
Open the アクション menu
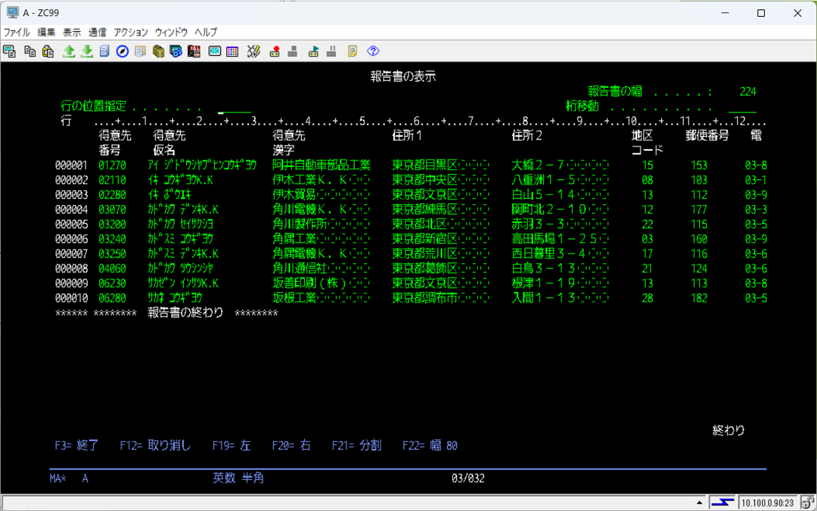[131, 32]
